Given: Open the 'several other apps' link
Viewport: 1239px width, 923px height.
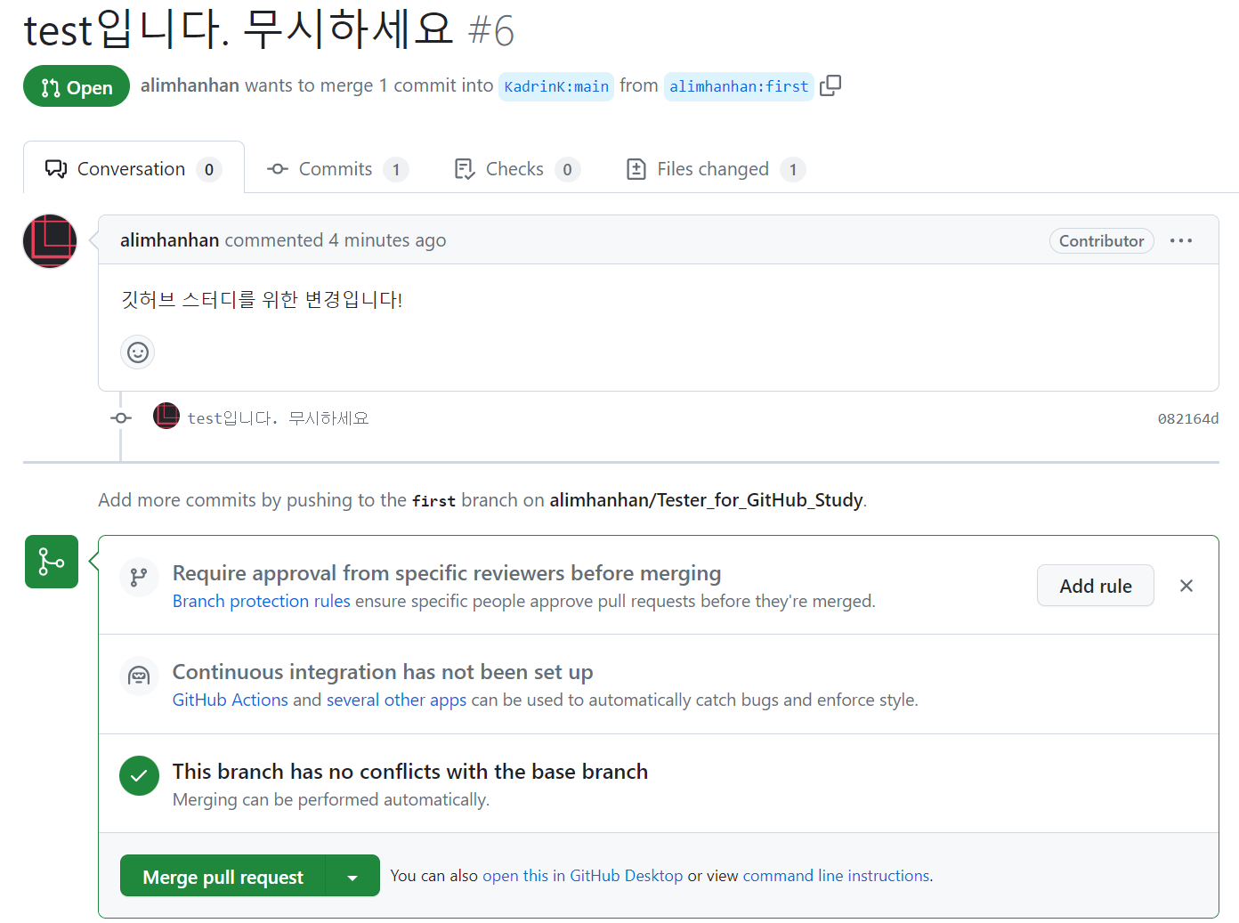Looking at the screenshot, I should pos(396,700).
